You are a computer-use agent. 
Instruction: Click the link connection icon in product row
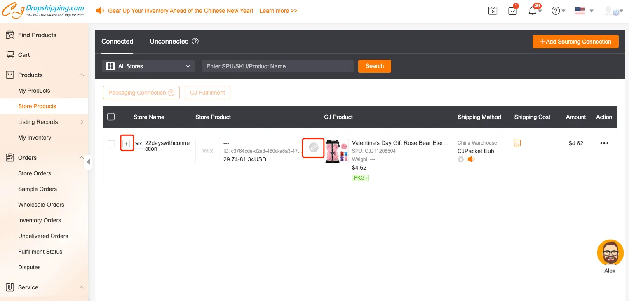313,147
